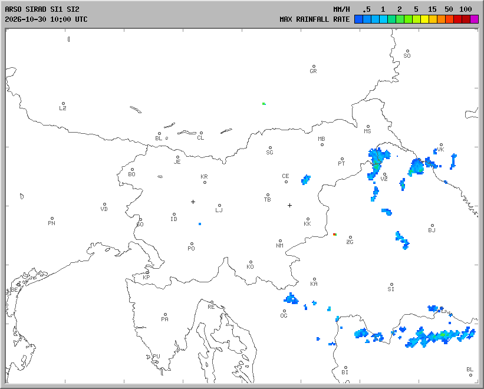Choose the "VK" label
The width and height of the screenshot is (484, 389).
coord(441,149)
